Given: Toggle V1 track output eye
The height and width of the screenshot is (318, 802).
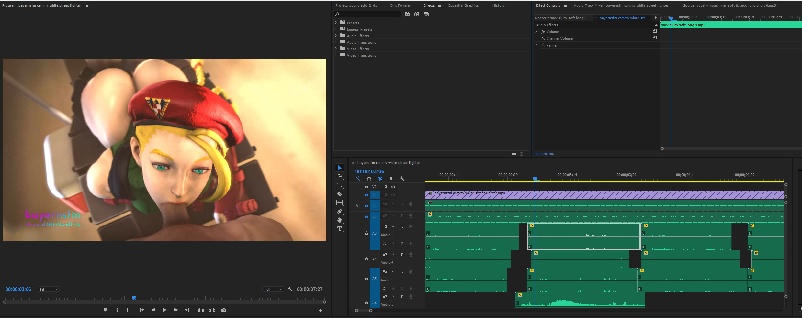Looking at the screenshot, I should point(393,195).
